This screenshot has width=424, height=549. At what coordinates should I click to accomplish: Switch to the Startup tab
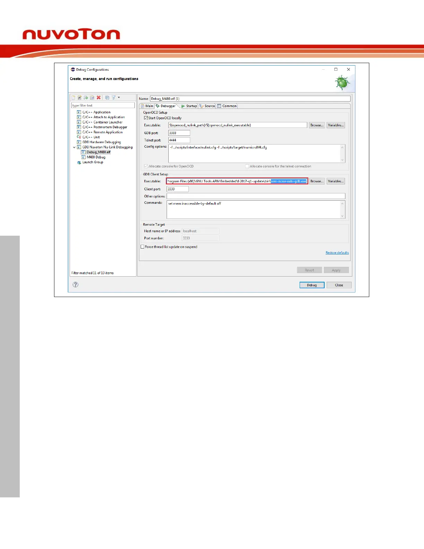pos(189,106)
